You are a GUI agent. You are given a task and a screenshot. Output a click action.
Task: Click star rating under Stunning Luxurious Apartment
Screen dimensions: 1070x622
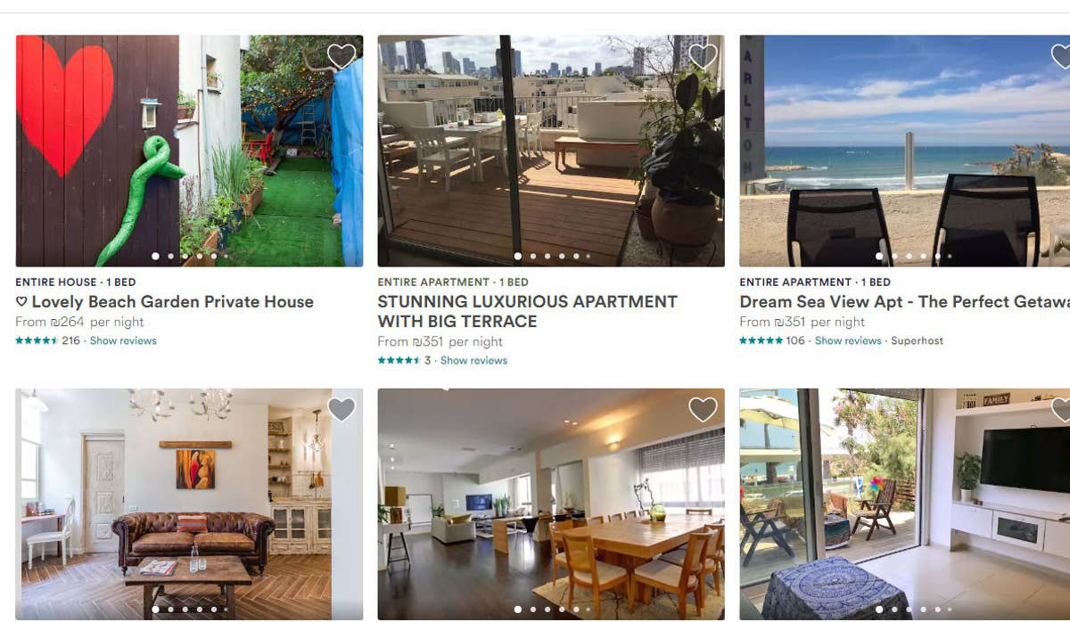399,361
